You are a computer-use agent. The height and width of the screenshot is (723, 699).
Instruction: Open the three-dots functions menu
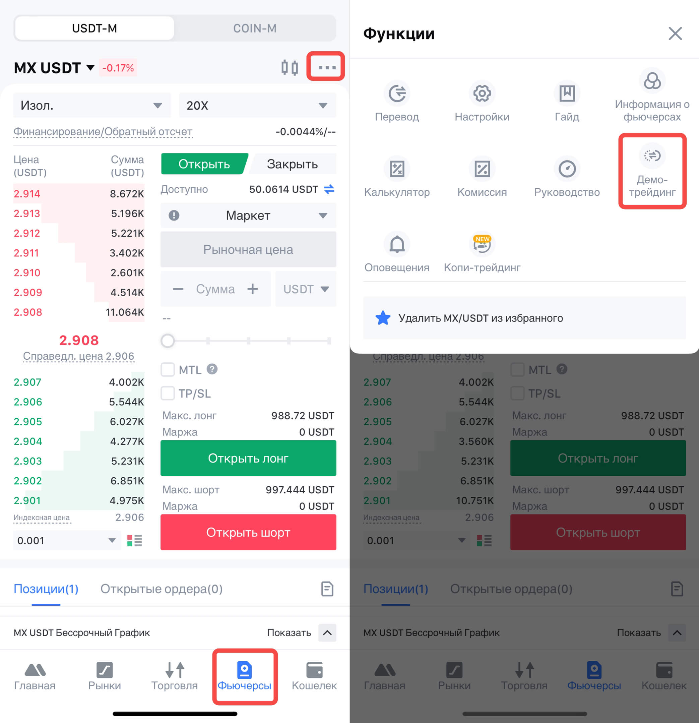coord(327,67)
